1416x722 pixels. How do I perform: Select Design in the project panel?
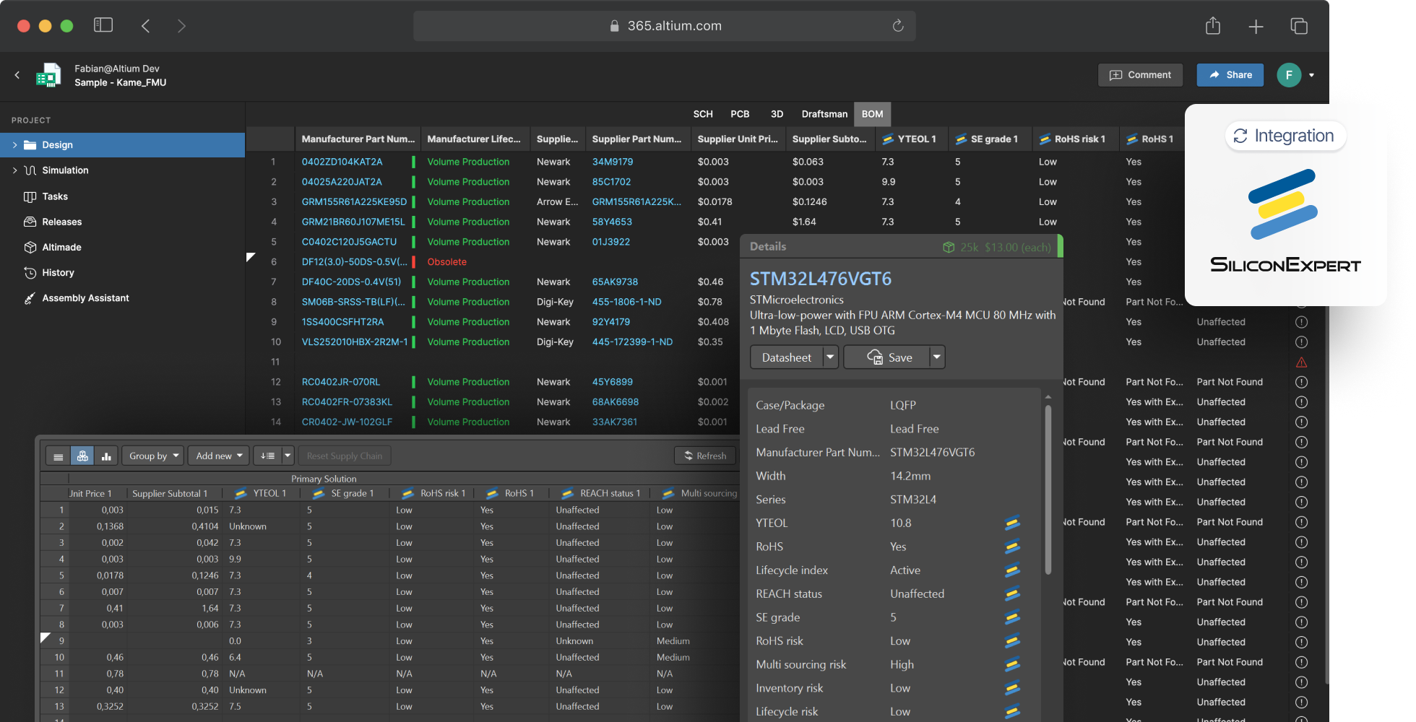pyautogui.click(x=122, y=145)
